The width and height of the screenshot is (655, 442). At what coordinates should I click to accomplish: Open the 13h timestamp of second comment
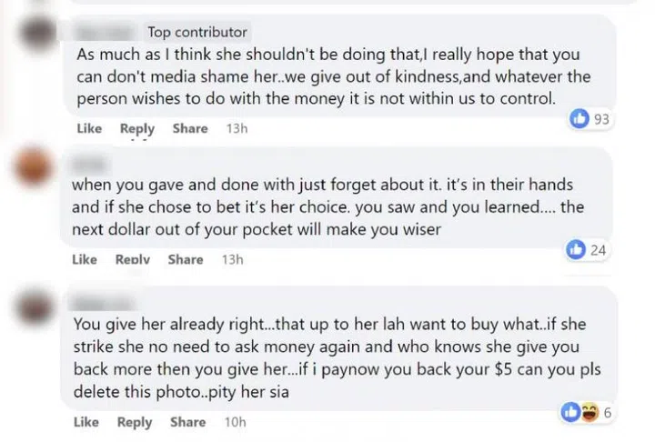(x=233, y=259)
